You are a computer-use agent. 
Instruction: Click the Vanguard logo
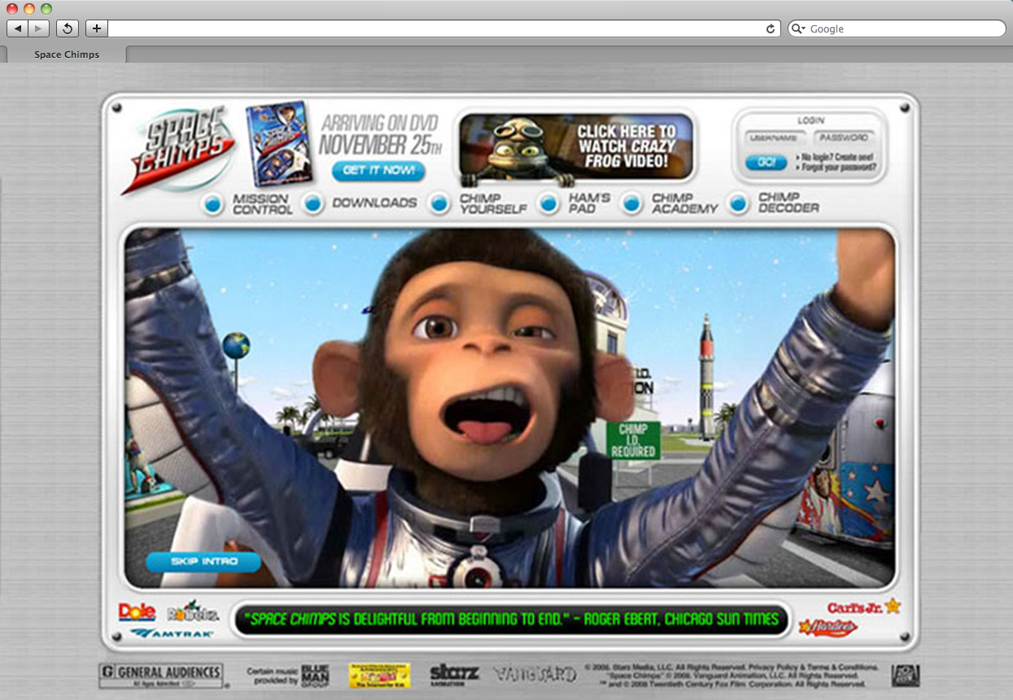click(x=534, y=674)
